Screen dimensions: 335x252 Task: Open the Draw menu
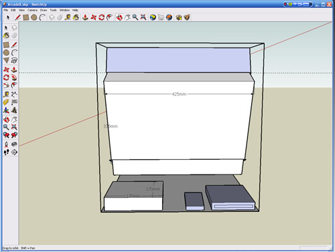click(x=44, y=10)
